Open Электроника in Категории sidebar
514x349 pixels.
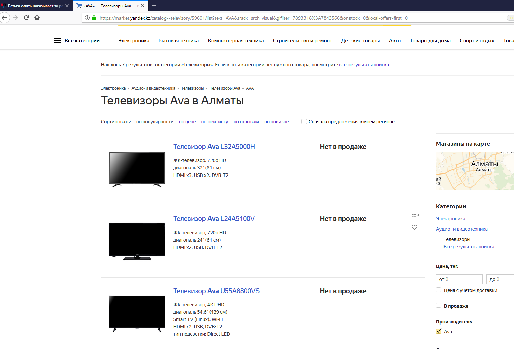click(x=451, y=219)
